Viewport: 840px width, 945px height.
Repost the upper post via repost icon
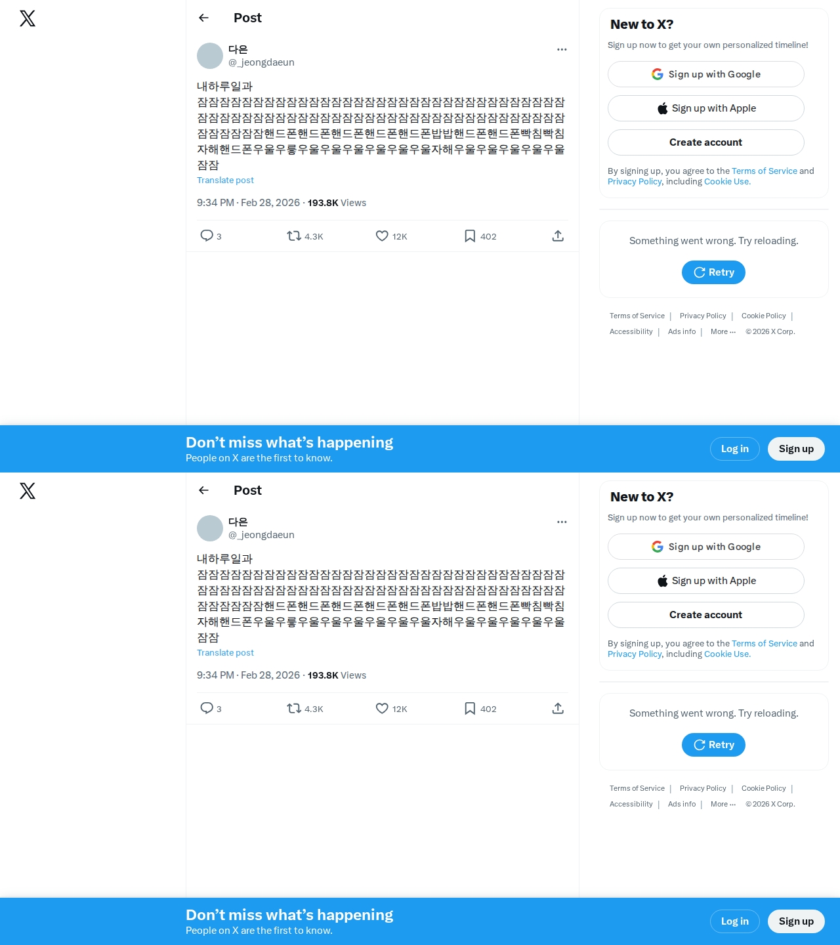[294, 236]
